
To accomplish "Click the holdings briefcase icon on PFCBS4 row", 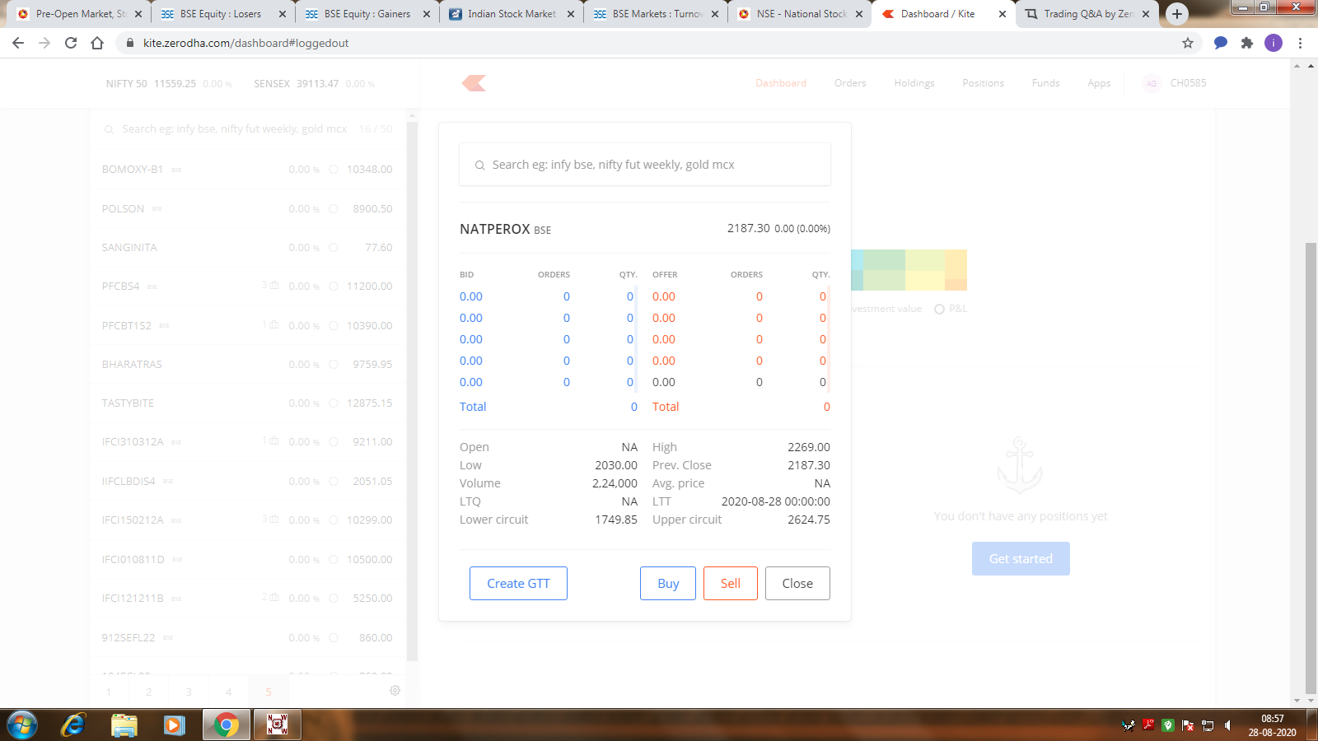I will tap(274, 286).
